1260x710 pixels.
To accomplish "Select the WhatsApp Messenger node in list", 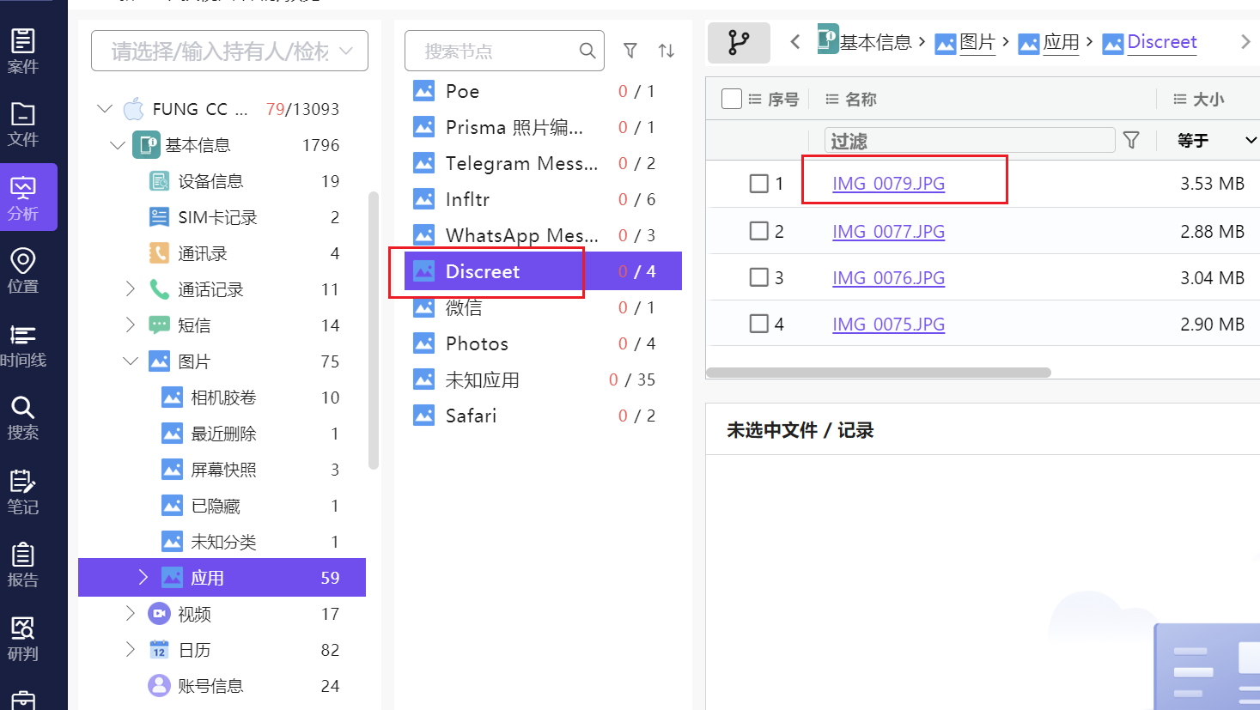I will [x=521, y=235].
